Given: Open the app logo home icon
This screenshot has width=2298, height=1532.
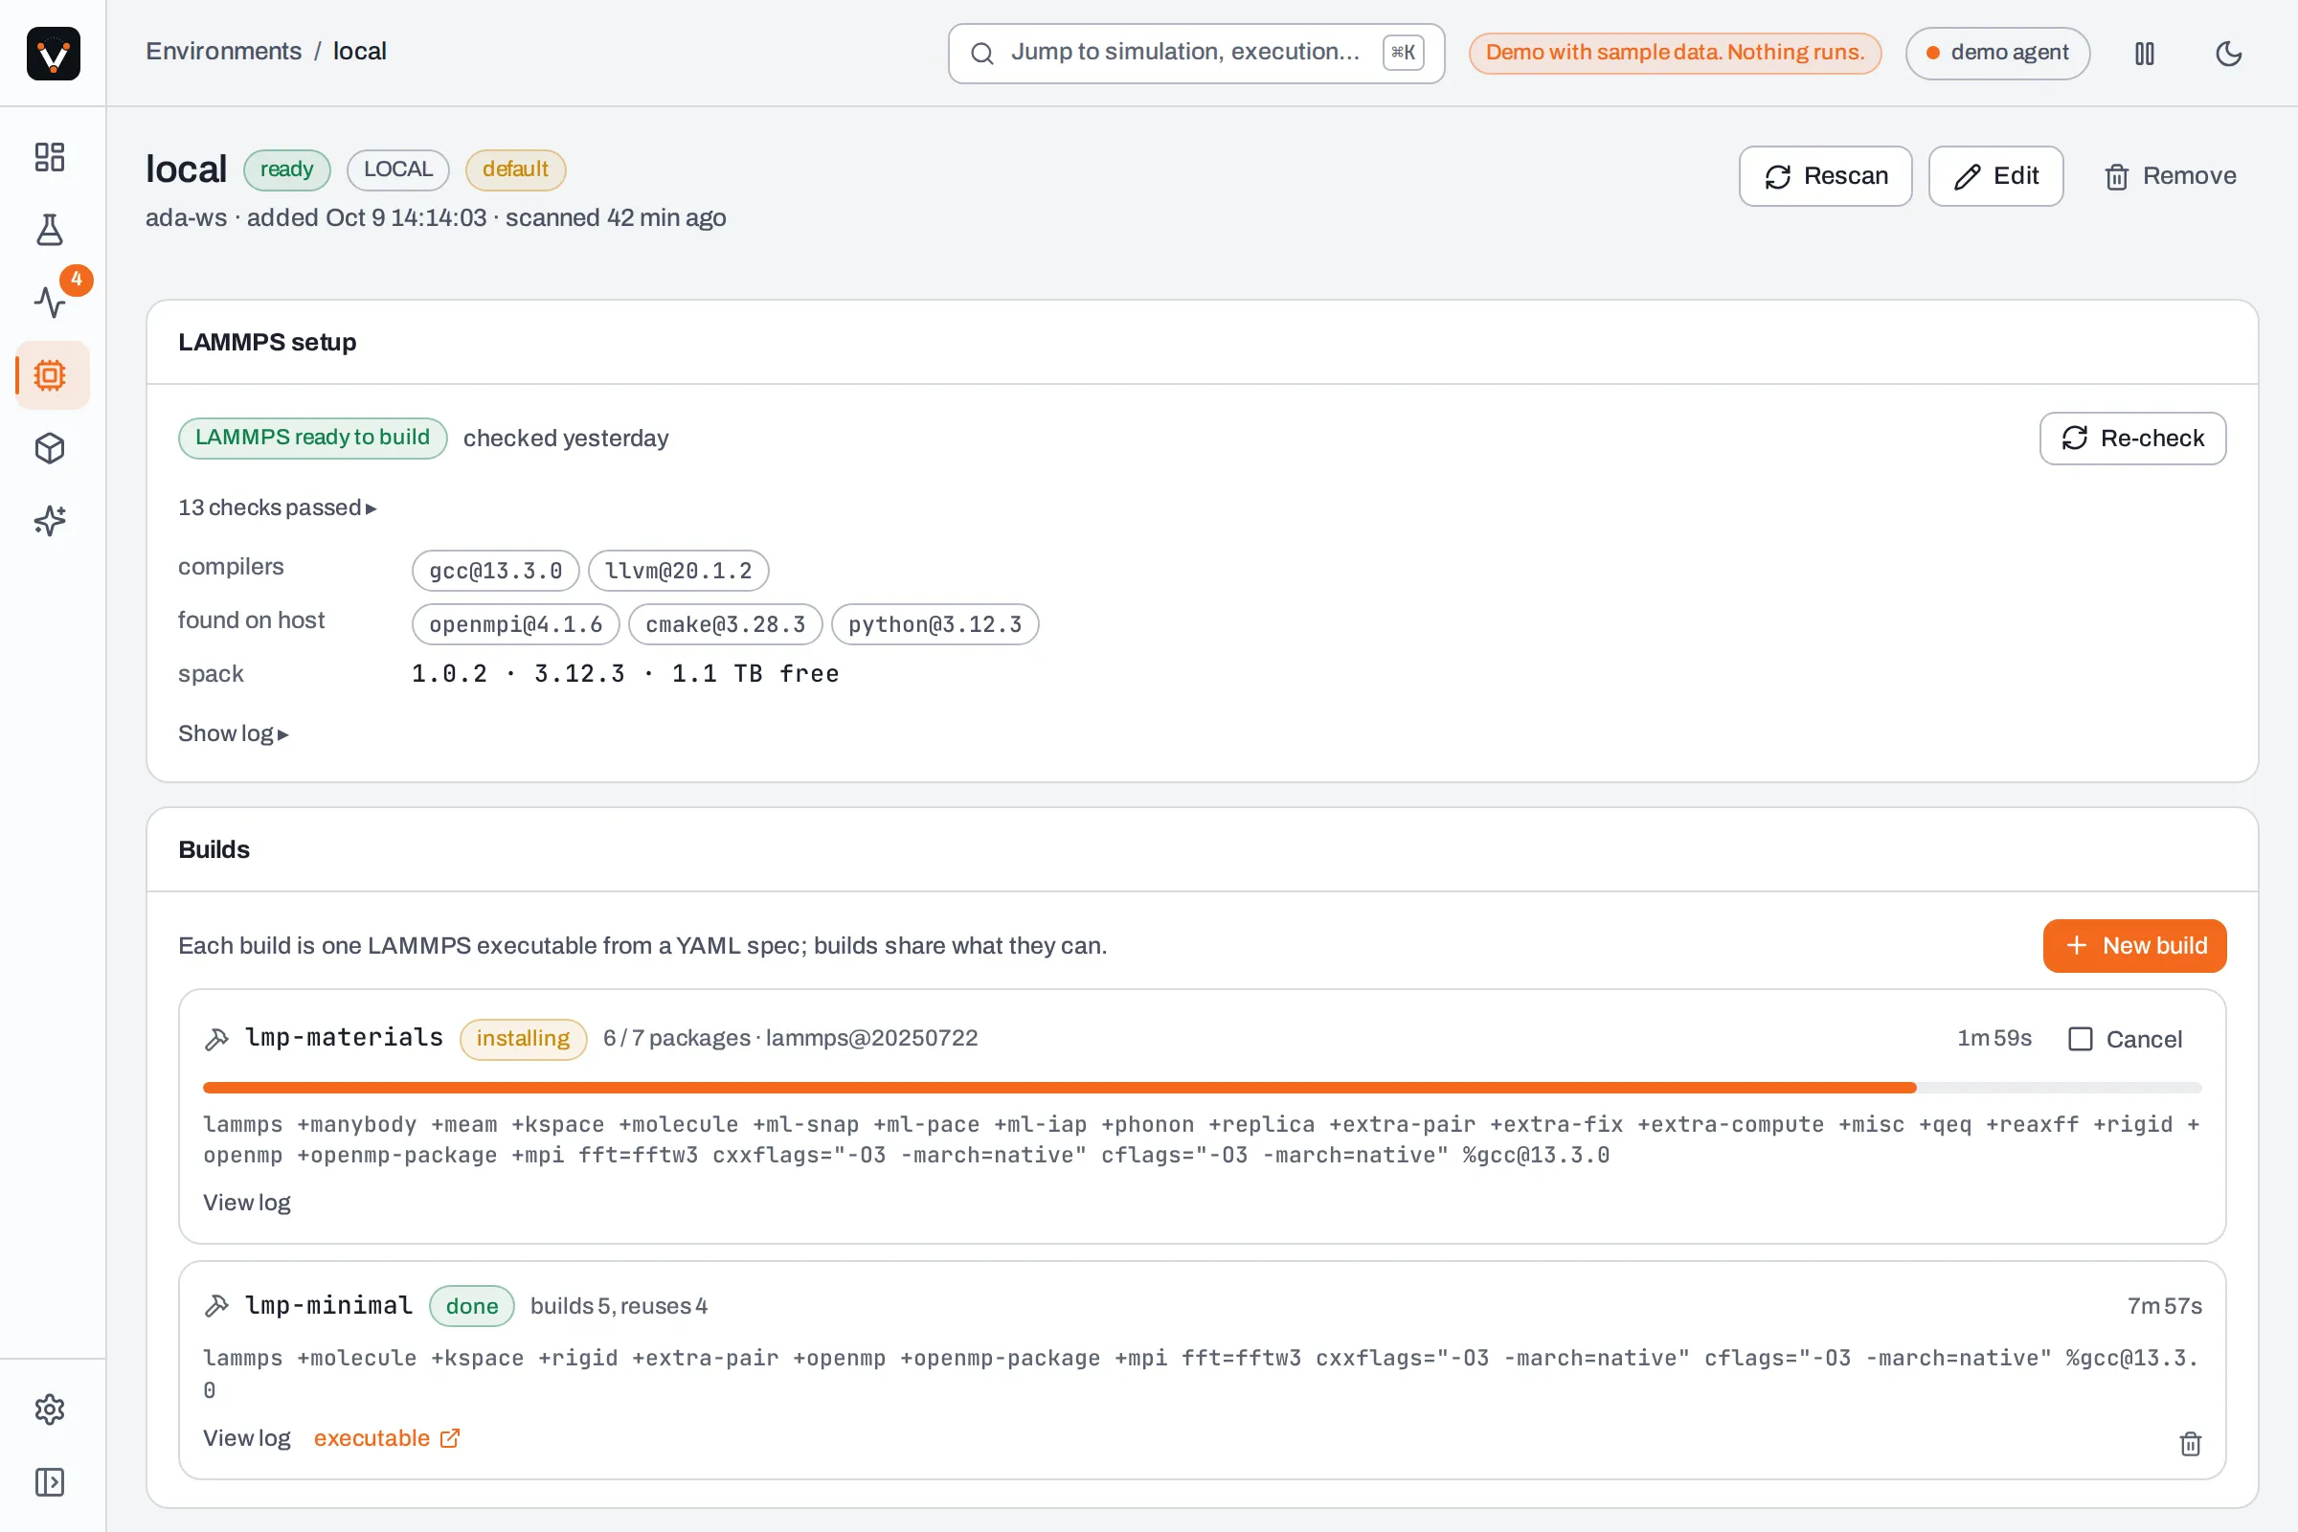Looking at the screenshot, I should pyautogui.click(x=53, y=53).
